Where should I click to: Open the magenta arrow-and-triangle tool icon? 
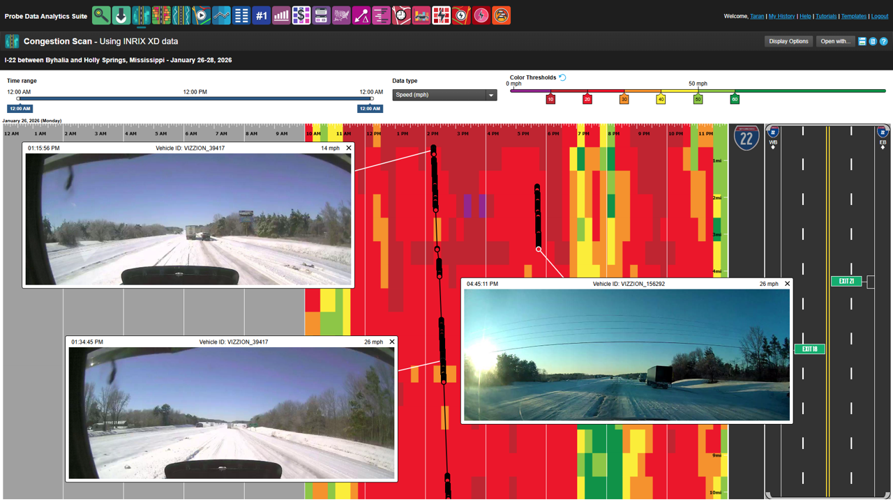point(361,15)
